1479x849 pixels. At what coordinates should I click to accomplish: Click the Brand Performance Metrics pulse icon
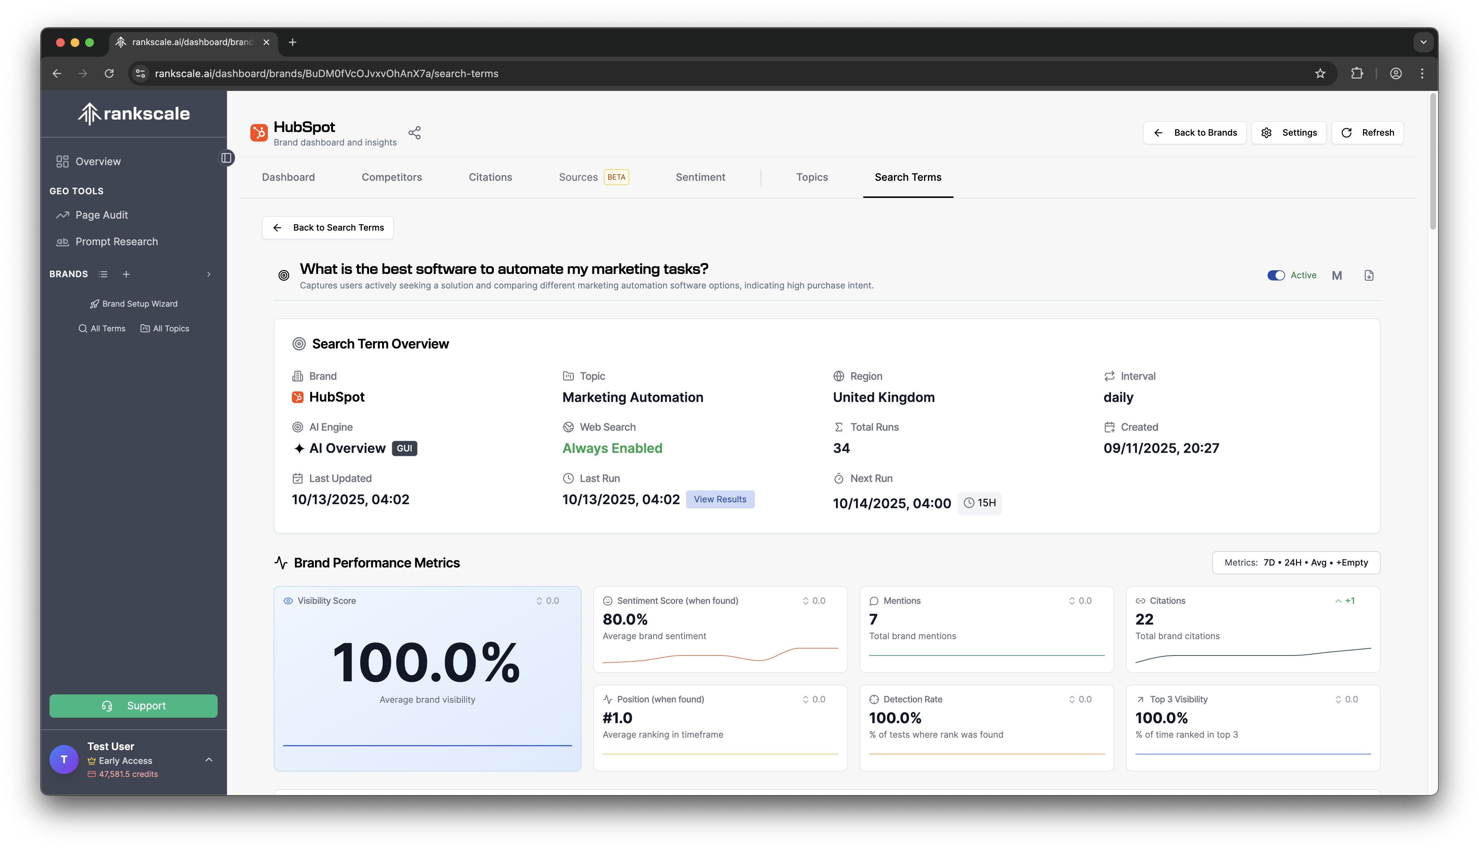[281, 563]
